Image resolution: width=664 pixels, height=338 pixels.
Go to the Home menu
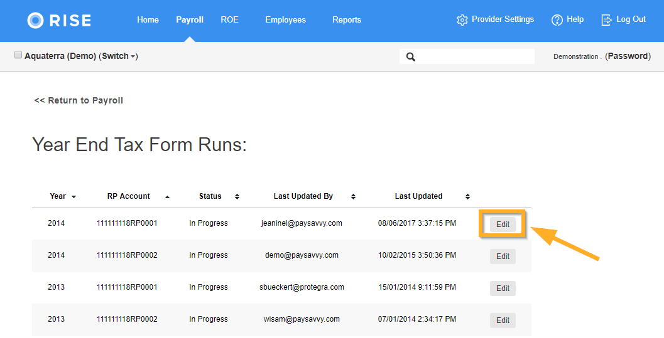tap(148, 20)
